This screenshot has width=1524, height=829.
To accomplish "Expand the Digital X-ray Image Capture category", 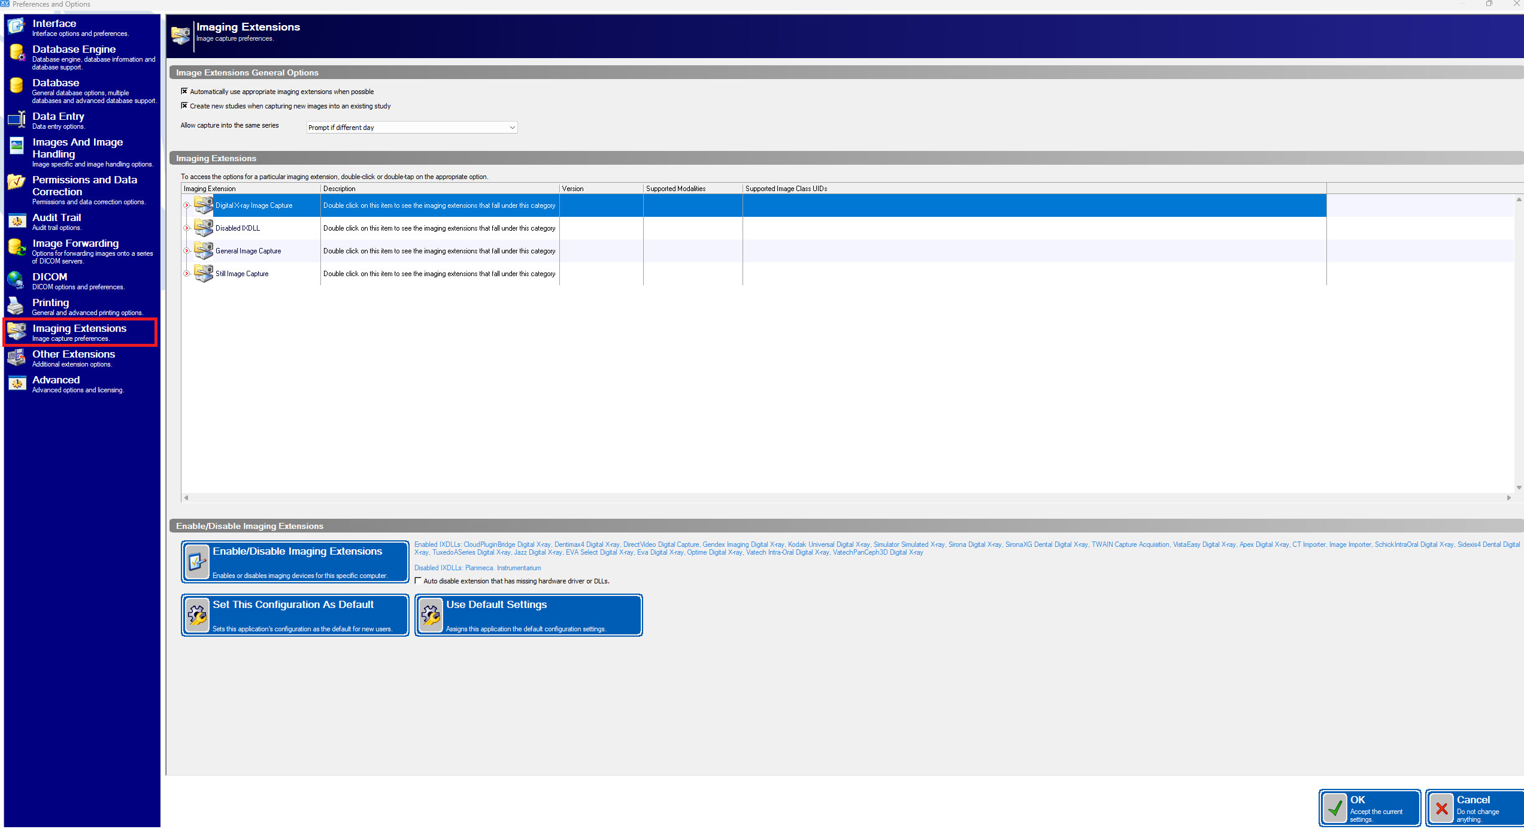I will pos(186,205).
